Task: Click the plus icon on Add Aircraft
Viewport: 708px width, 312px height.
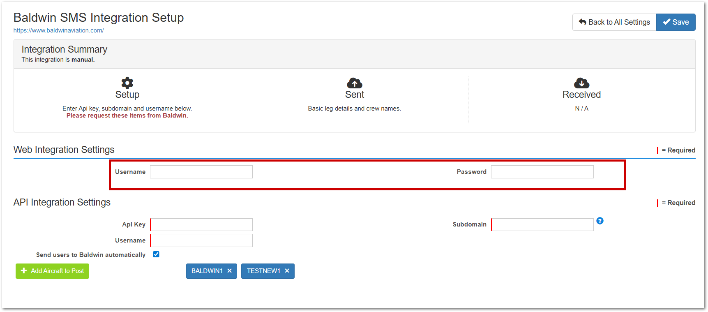Action: tap(24, 271)
